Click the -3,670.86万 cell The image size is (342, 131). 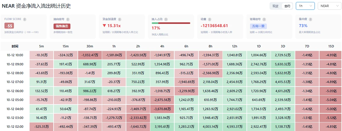tap(162, 109)
